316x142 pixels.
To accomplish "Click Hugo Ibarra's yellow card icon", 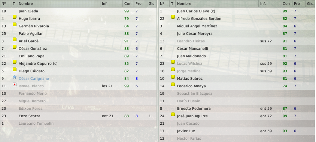I will coord(15,17).
